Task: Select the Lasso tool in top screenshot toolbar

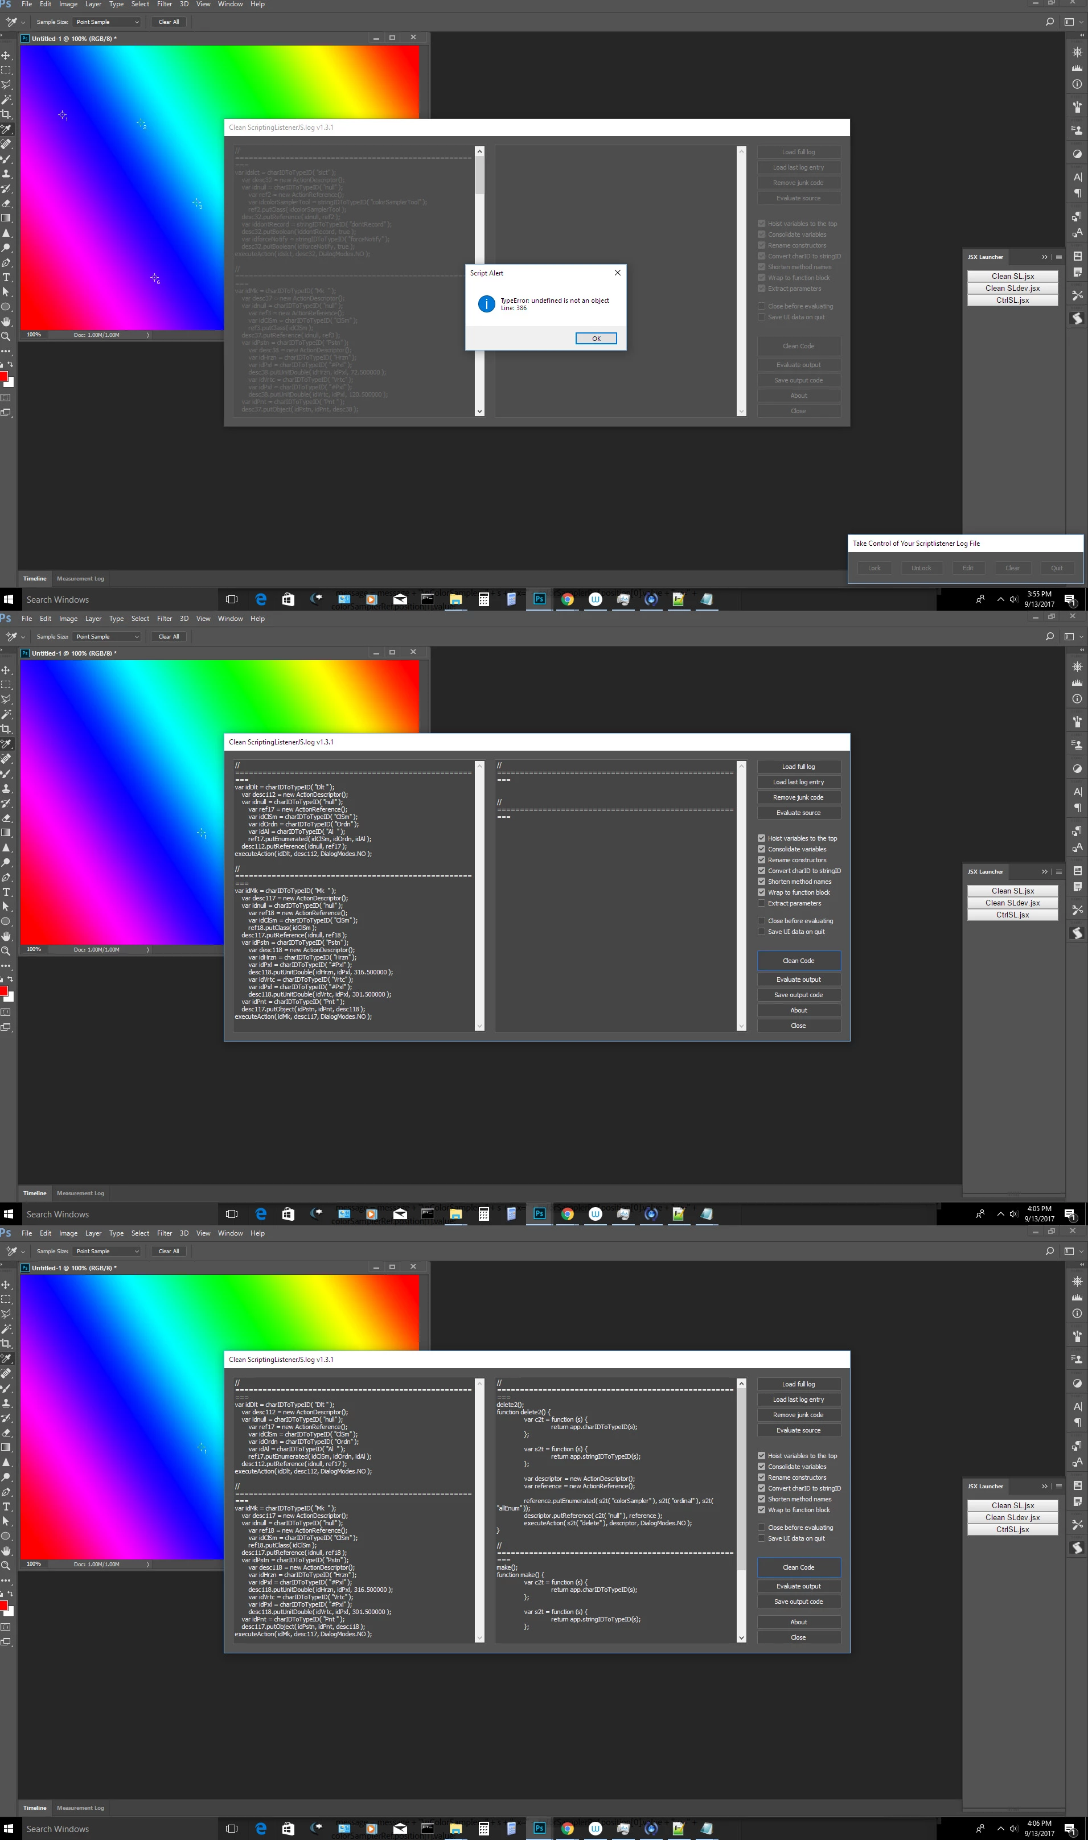Action: [x=6, y=85]
